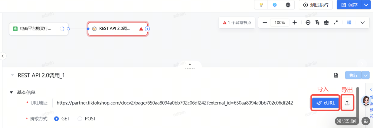Collapse the 基本信息 section
This screenshot has height=128, width=373.
tap(11, 92)
